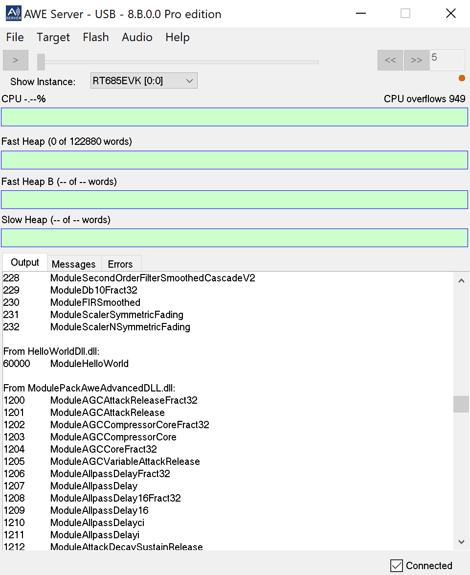
Task: Open the Audio menu
Action: (137, 37)
